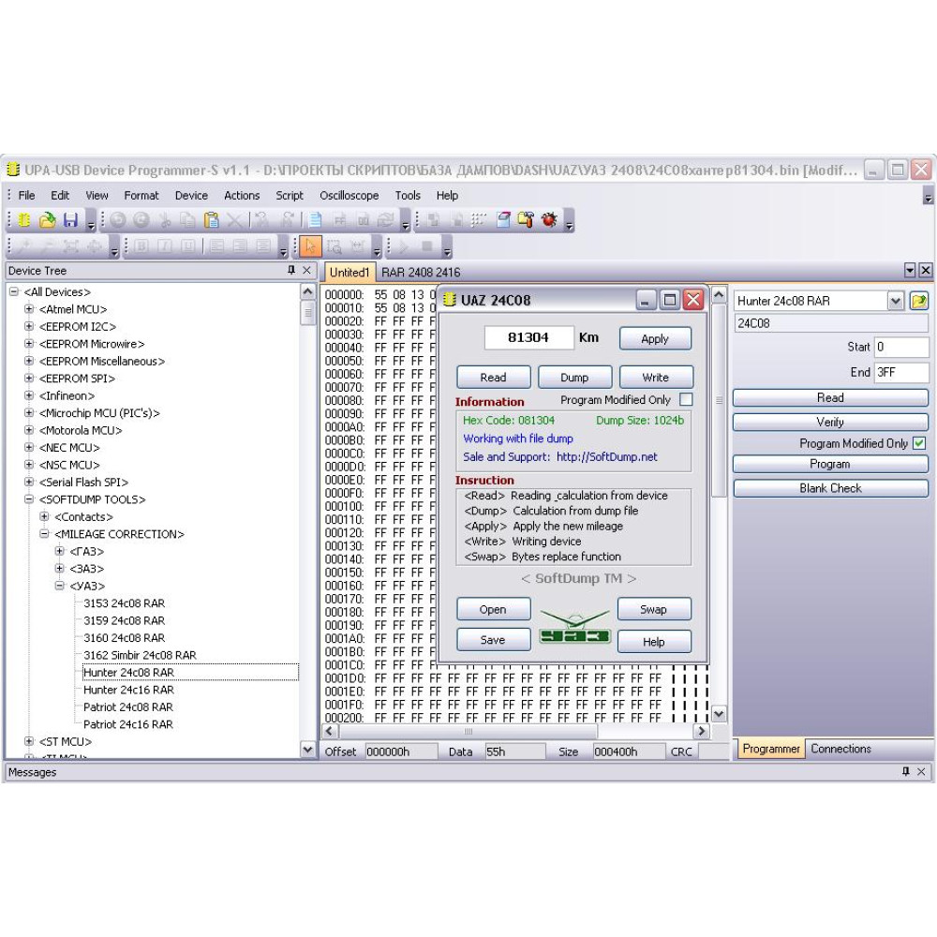Click the Paste clipboard icon
The image size is (937, 937).
[x=211, y=220]
